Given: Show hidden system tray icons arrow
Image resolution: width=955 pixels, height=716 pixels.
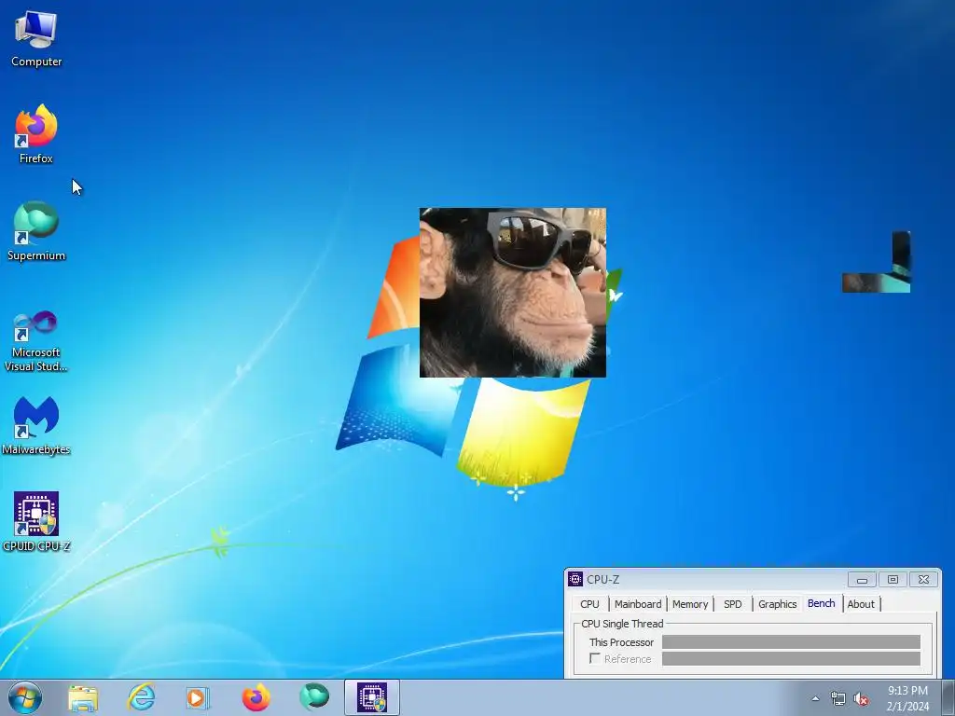Looking at the screenshot, I should (815, 698).
